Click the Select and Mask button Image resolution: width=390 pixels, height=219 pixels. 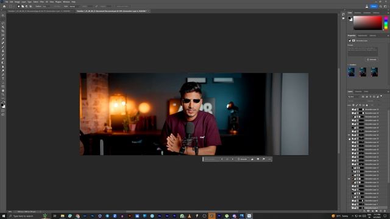click(x=122, y=6)
